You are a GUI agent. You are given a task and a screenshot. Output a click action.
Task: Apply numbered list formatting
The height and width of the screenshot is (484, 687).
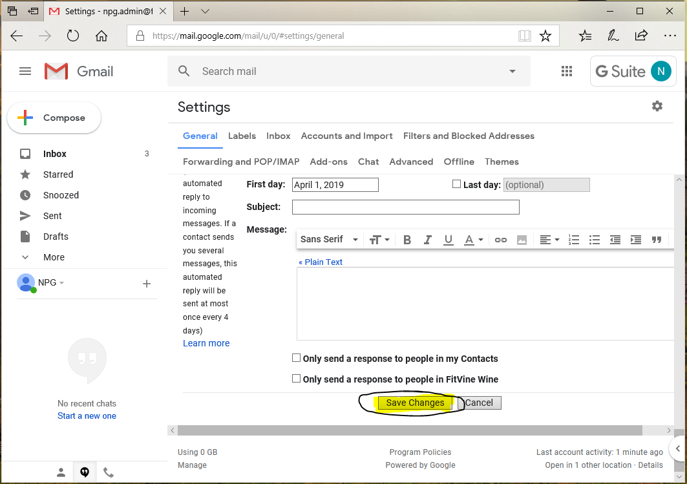tap(573, 240)
